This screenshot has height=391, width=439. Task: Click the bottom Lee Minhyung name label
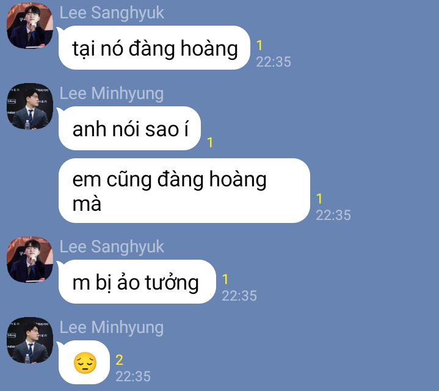tap(112, 327)
